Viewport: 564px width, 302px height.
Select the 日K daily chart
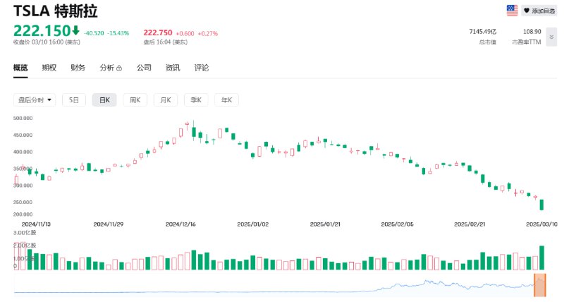104,100
